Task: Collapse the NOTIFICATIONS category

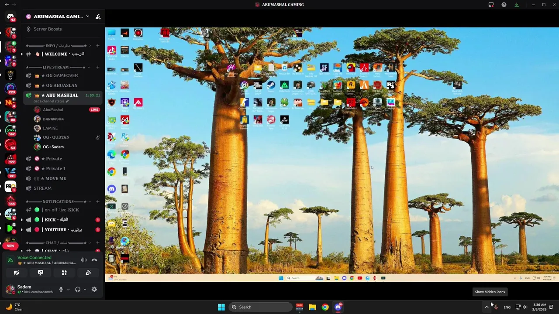Action: click(x=90, y=201)
